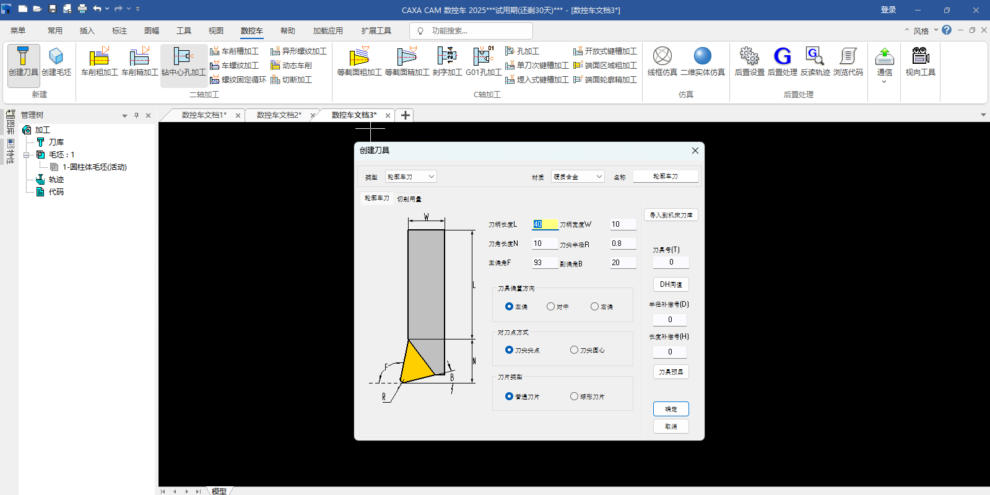
Task: Click the 刀柄长度L input field
Action: pos(545,224)
